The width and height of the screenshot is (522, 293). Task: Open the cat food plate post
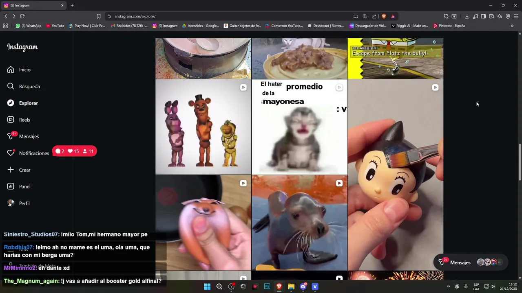[299, 59]
